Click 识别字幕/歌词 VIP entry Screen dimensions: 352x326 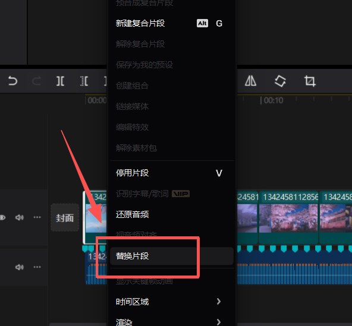coord(171,194)
